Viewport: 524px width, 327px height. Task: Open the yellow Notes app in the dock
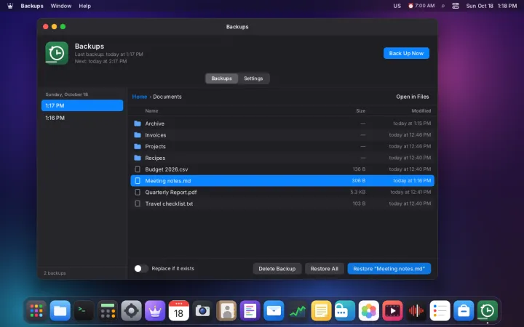[321, 311]
